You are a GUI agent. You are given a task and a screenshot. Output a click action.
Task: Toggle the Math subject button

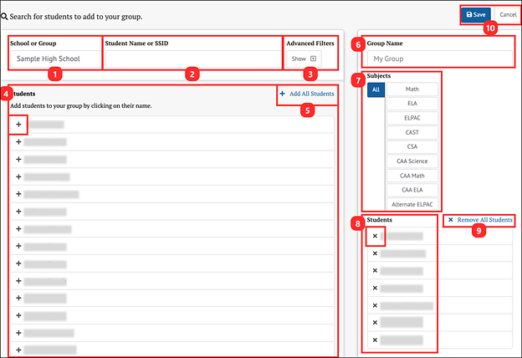click(412, 89)
